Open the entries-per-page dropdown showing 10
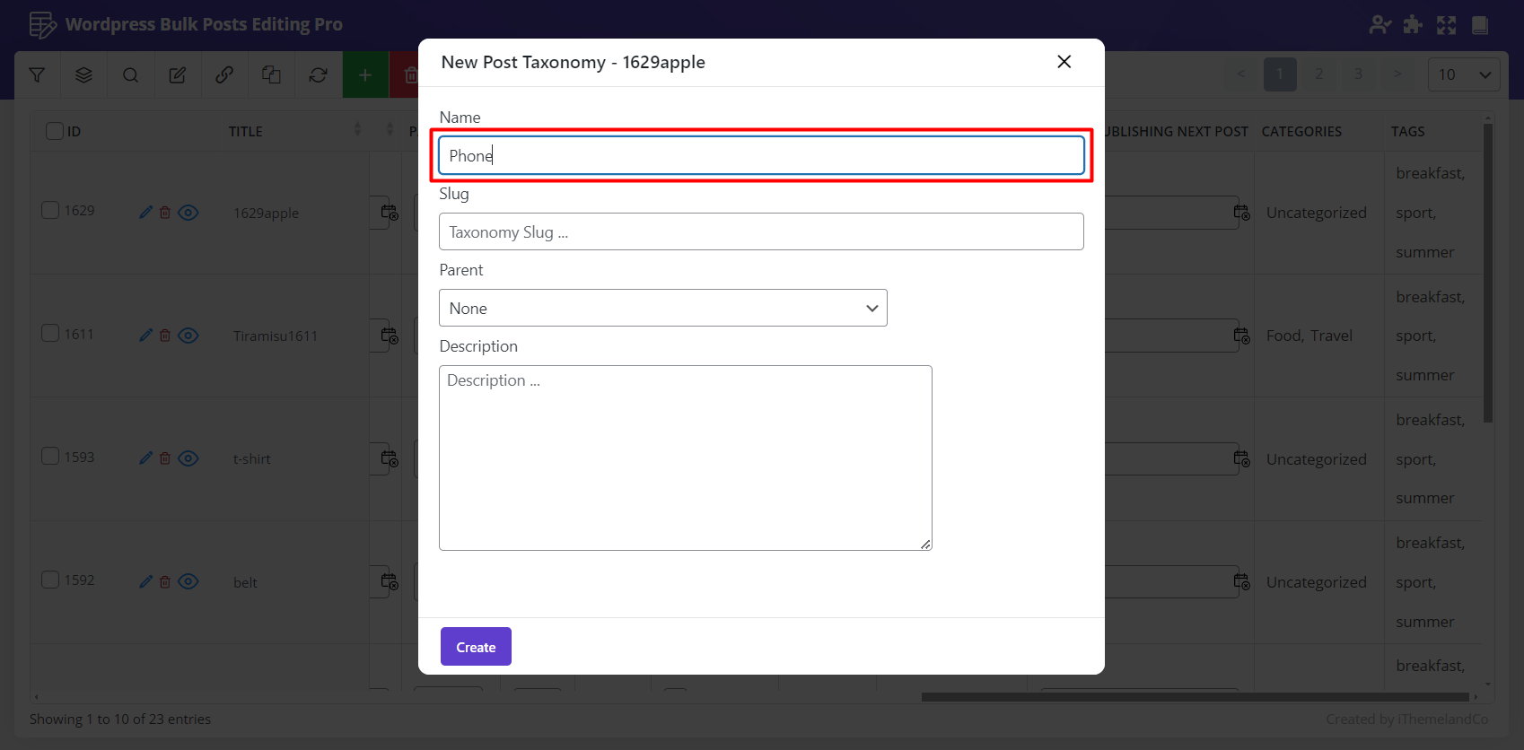This screenshot has width=1524, height=750. click(x=1463, y=74)
